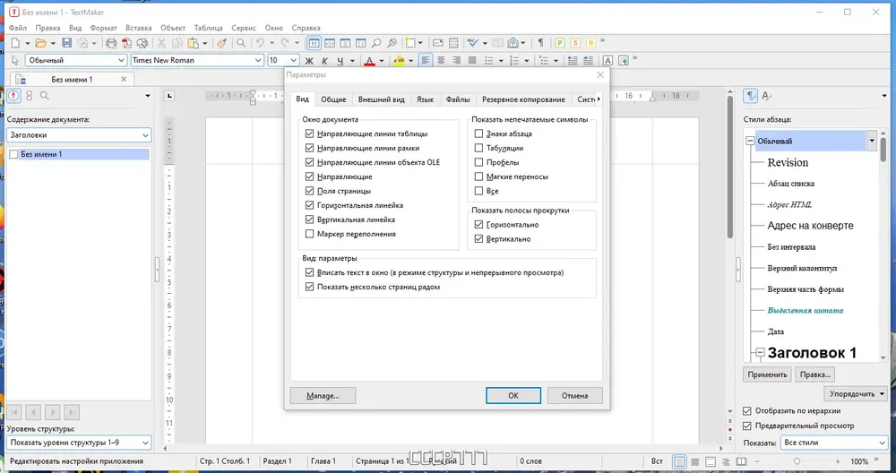Viewport: 896px width, 473px height.
Task: Click the Cut scissors icon
Action: 161,43
